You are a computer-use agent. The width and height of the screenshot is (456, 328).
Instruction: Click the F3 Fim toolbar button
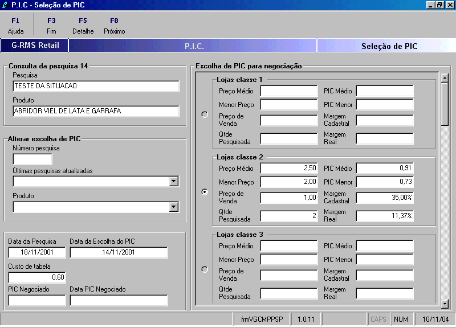51,26
